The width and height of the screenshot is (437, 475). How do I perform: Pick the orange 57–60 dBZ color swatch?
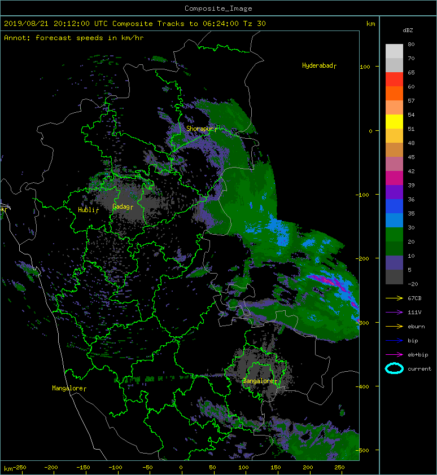click(x=394, y=94)
